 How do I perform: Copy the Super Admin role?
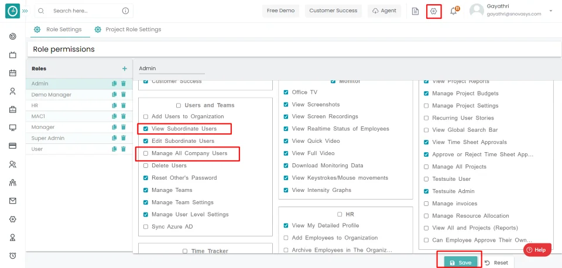point(114,138)
